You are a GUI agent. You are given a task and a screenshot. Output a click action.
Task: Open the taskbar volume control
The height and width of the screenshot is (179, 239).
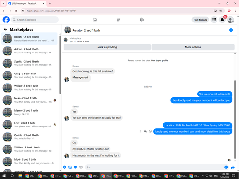tap(211, 176)
